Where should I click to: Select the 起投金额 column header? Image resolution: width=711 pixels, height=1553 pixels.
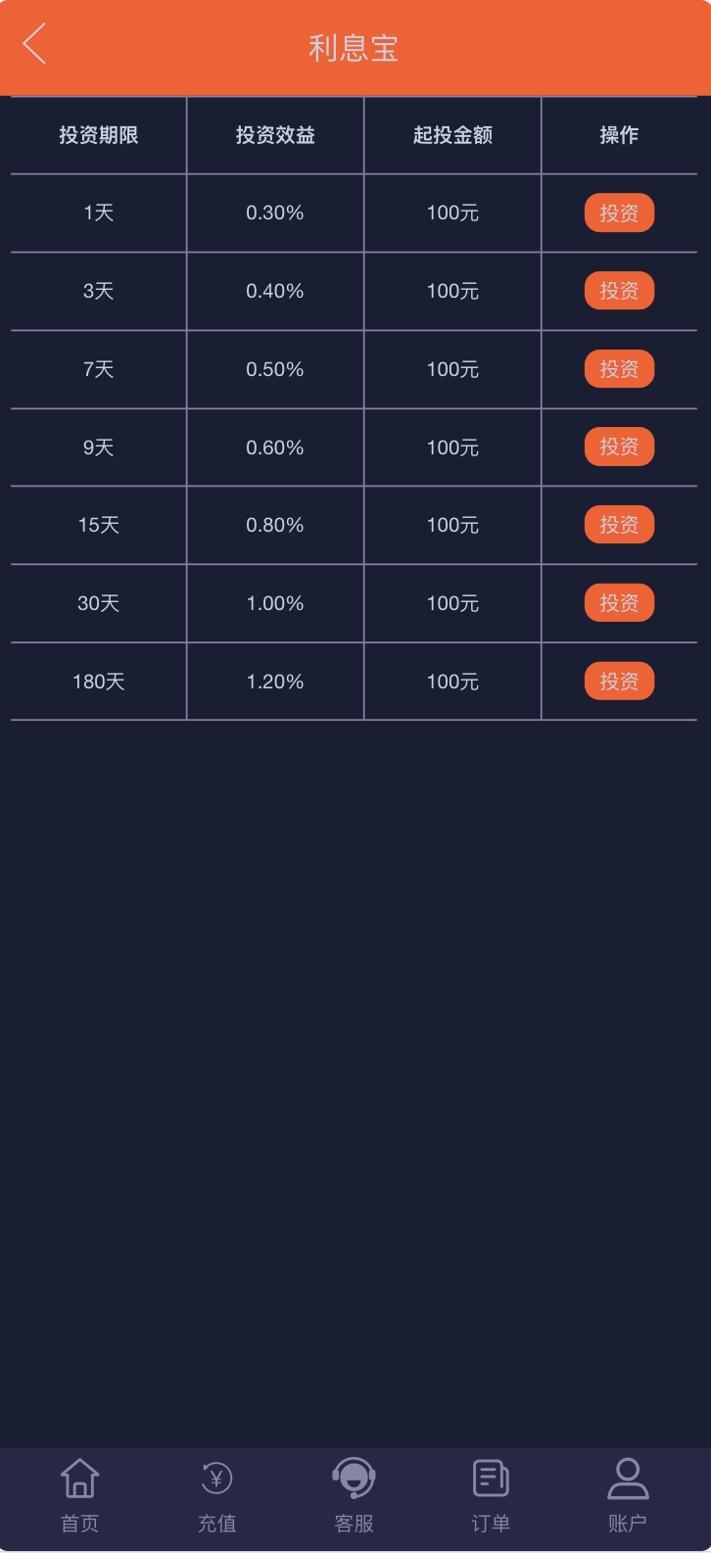click(x=452, y=135)
